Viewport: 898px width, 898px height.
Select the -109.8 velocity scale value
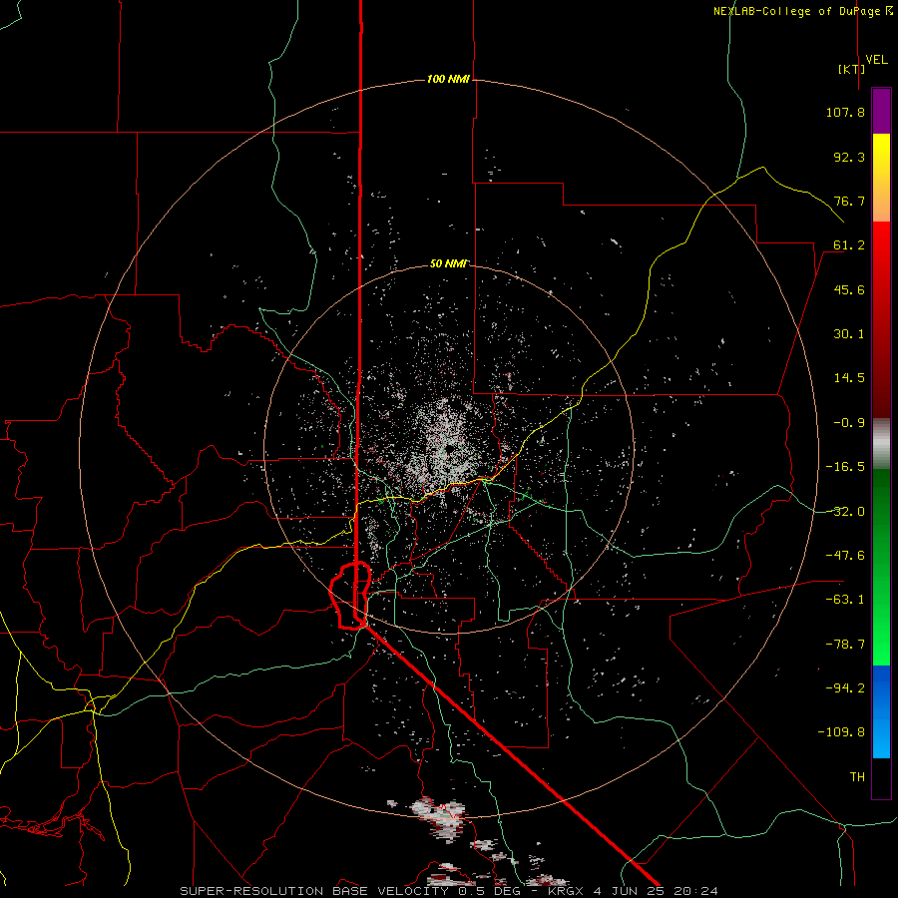pos(842,732)
